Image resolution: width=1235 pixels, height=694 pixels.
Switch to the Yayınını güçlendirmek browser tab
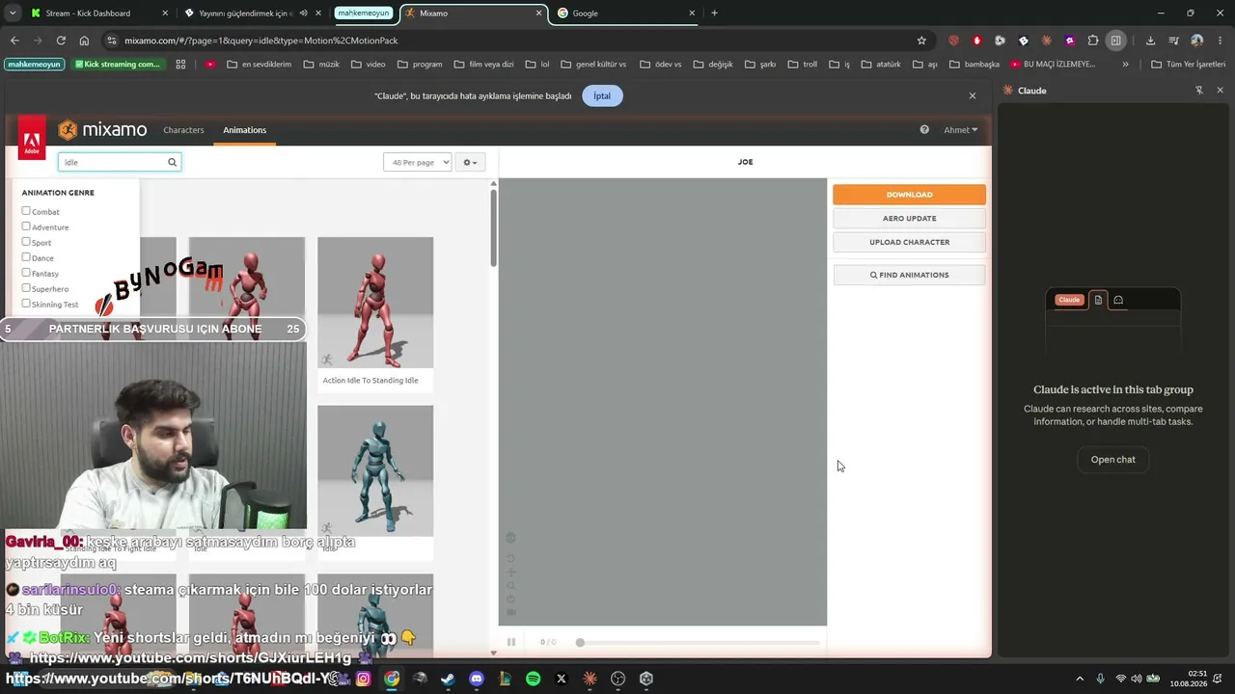pos(255,13)
